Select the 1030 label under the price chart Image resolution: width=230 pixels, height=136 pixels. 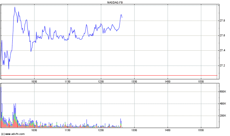[x=34, y=82]
